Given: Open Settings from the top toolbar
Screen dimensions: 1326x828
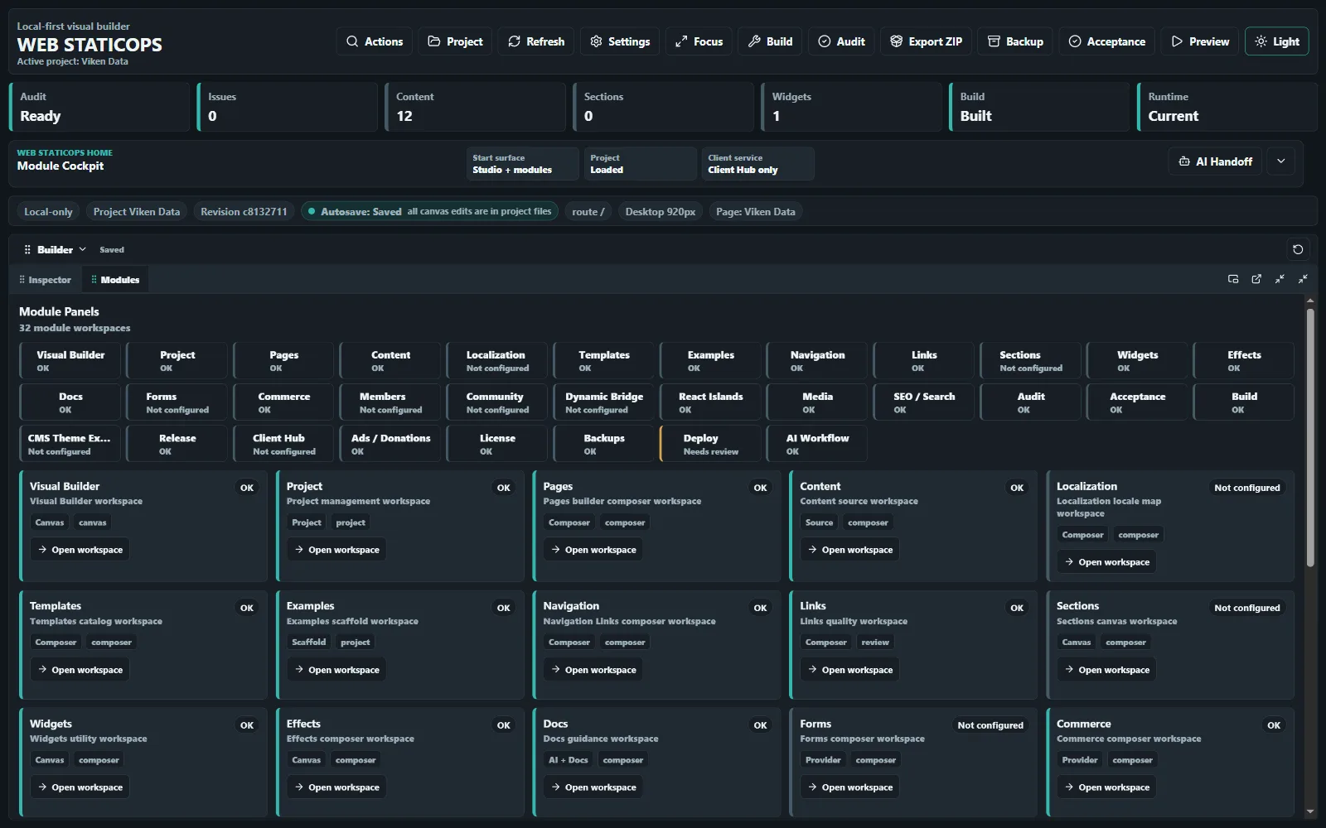Looking at the screenshot, I should point(620,41).
